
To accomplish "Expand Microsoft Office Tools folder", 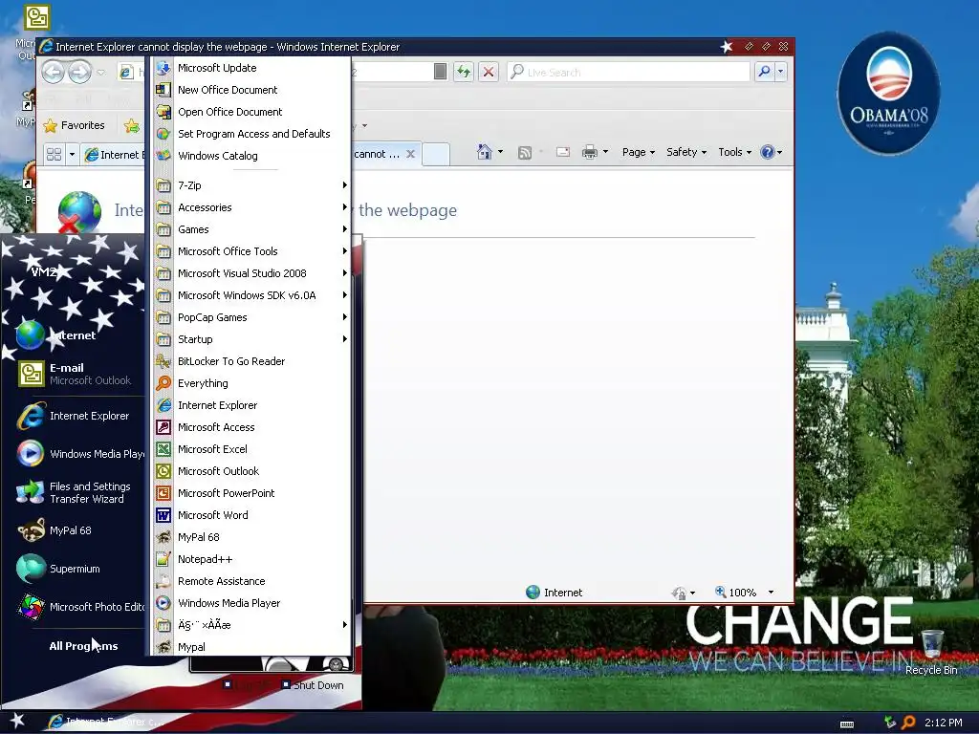I will click(250, 251).
